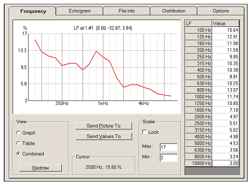Image resolution: width=249 pixels, height=185 pixels.
Task: Click the 100 Hz row header
Action: point(199,30)
